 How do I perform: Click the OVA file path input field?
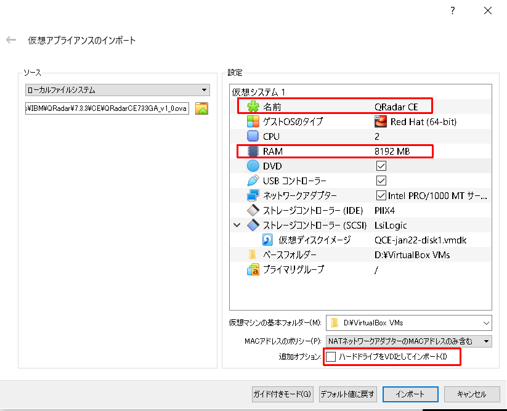(x=107, y=108)
